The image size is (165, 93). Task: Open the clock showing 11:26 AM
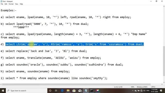(154, 91)
